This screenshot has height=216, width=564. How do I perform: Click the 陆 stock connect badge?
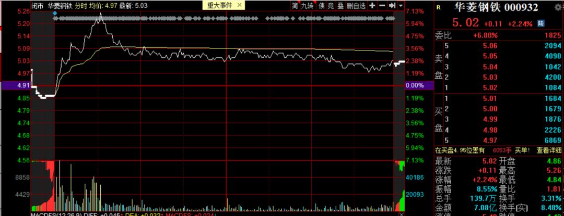point(540,23)
